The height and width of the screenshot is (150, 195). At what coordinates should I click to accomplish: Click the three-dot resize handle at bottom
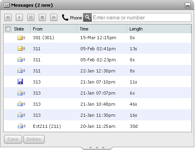97,147
